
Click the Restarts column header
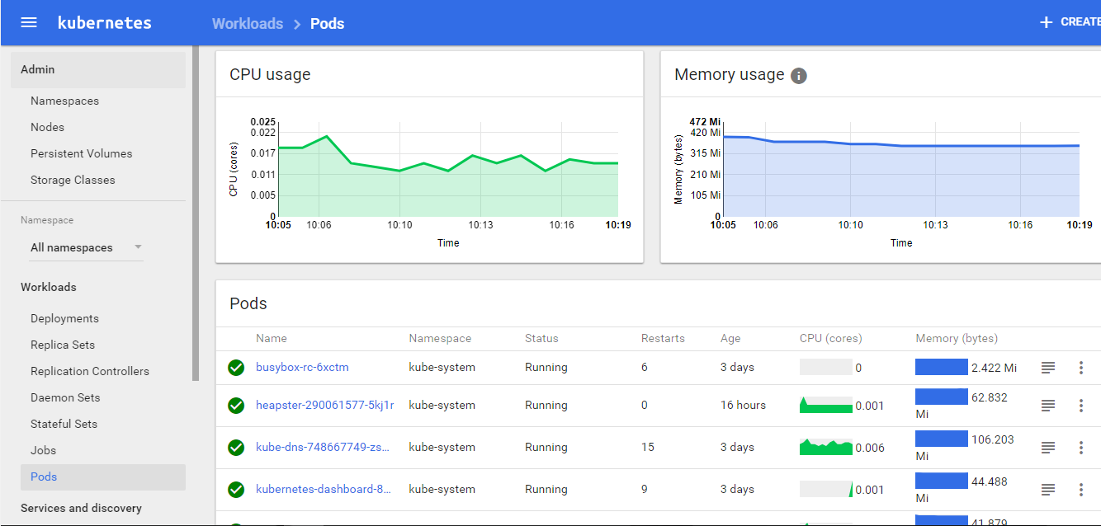tap(663, 338)
